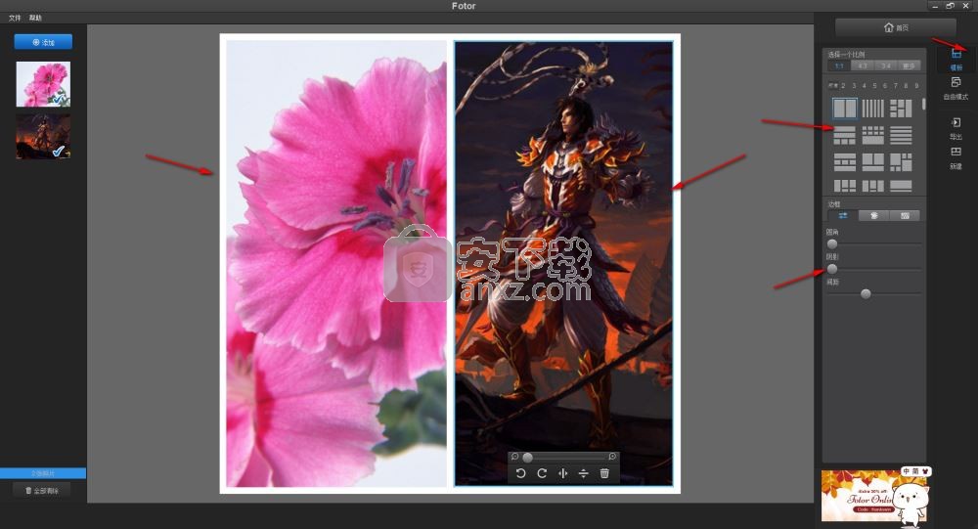Pick template with large square and small cells
This screenshot has height=529, width=978.
point(901,162)
